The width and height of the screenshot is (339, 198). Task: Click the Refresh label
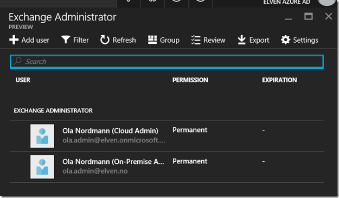point(124,40)
